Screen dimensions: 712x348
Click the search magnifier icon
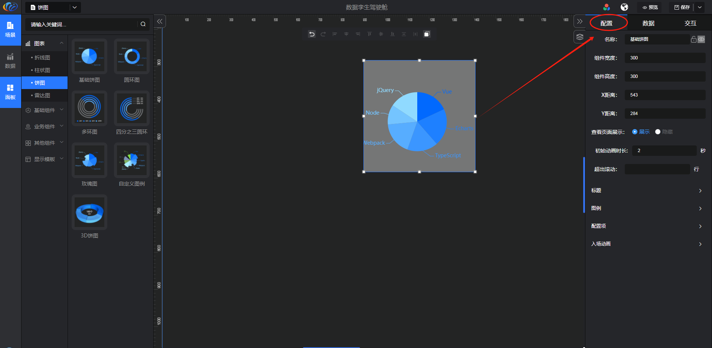pos(143,24)
